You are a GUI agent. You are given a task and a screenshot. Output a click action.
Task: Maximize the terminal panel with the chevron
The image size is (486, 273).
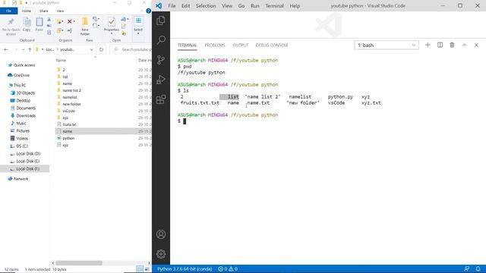[464, 45]
